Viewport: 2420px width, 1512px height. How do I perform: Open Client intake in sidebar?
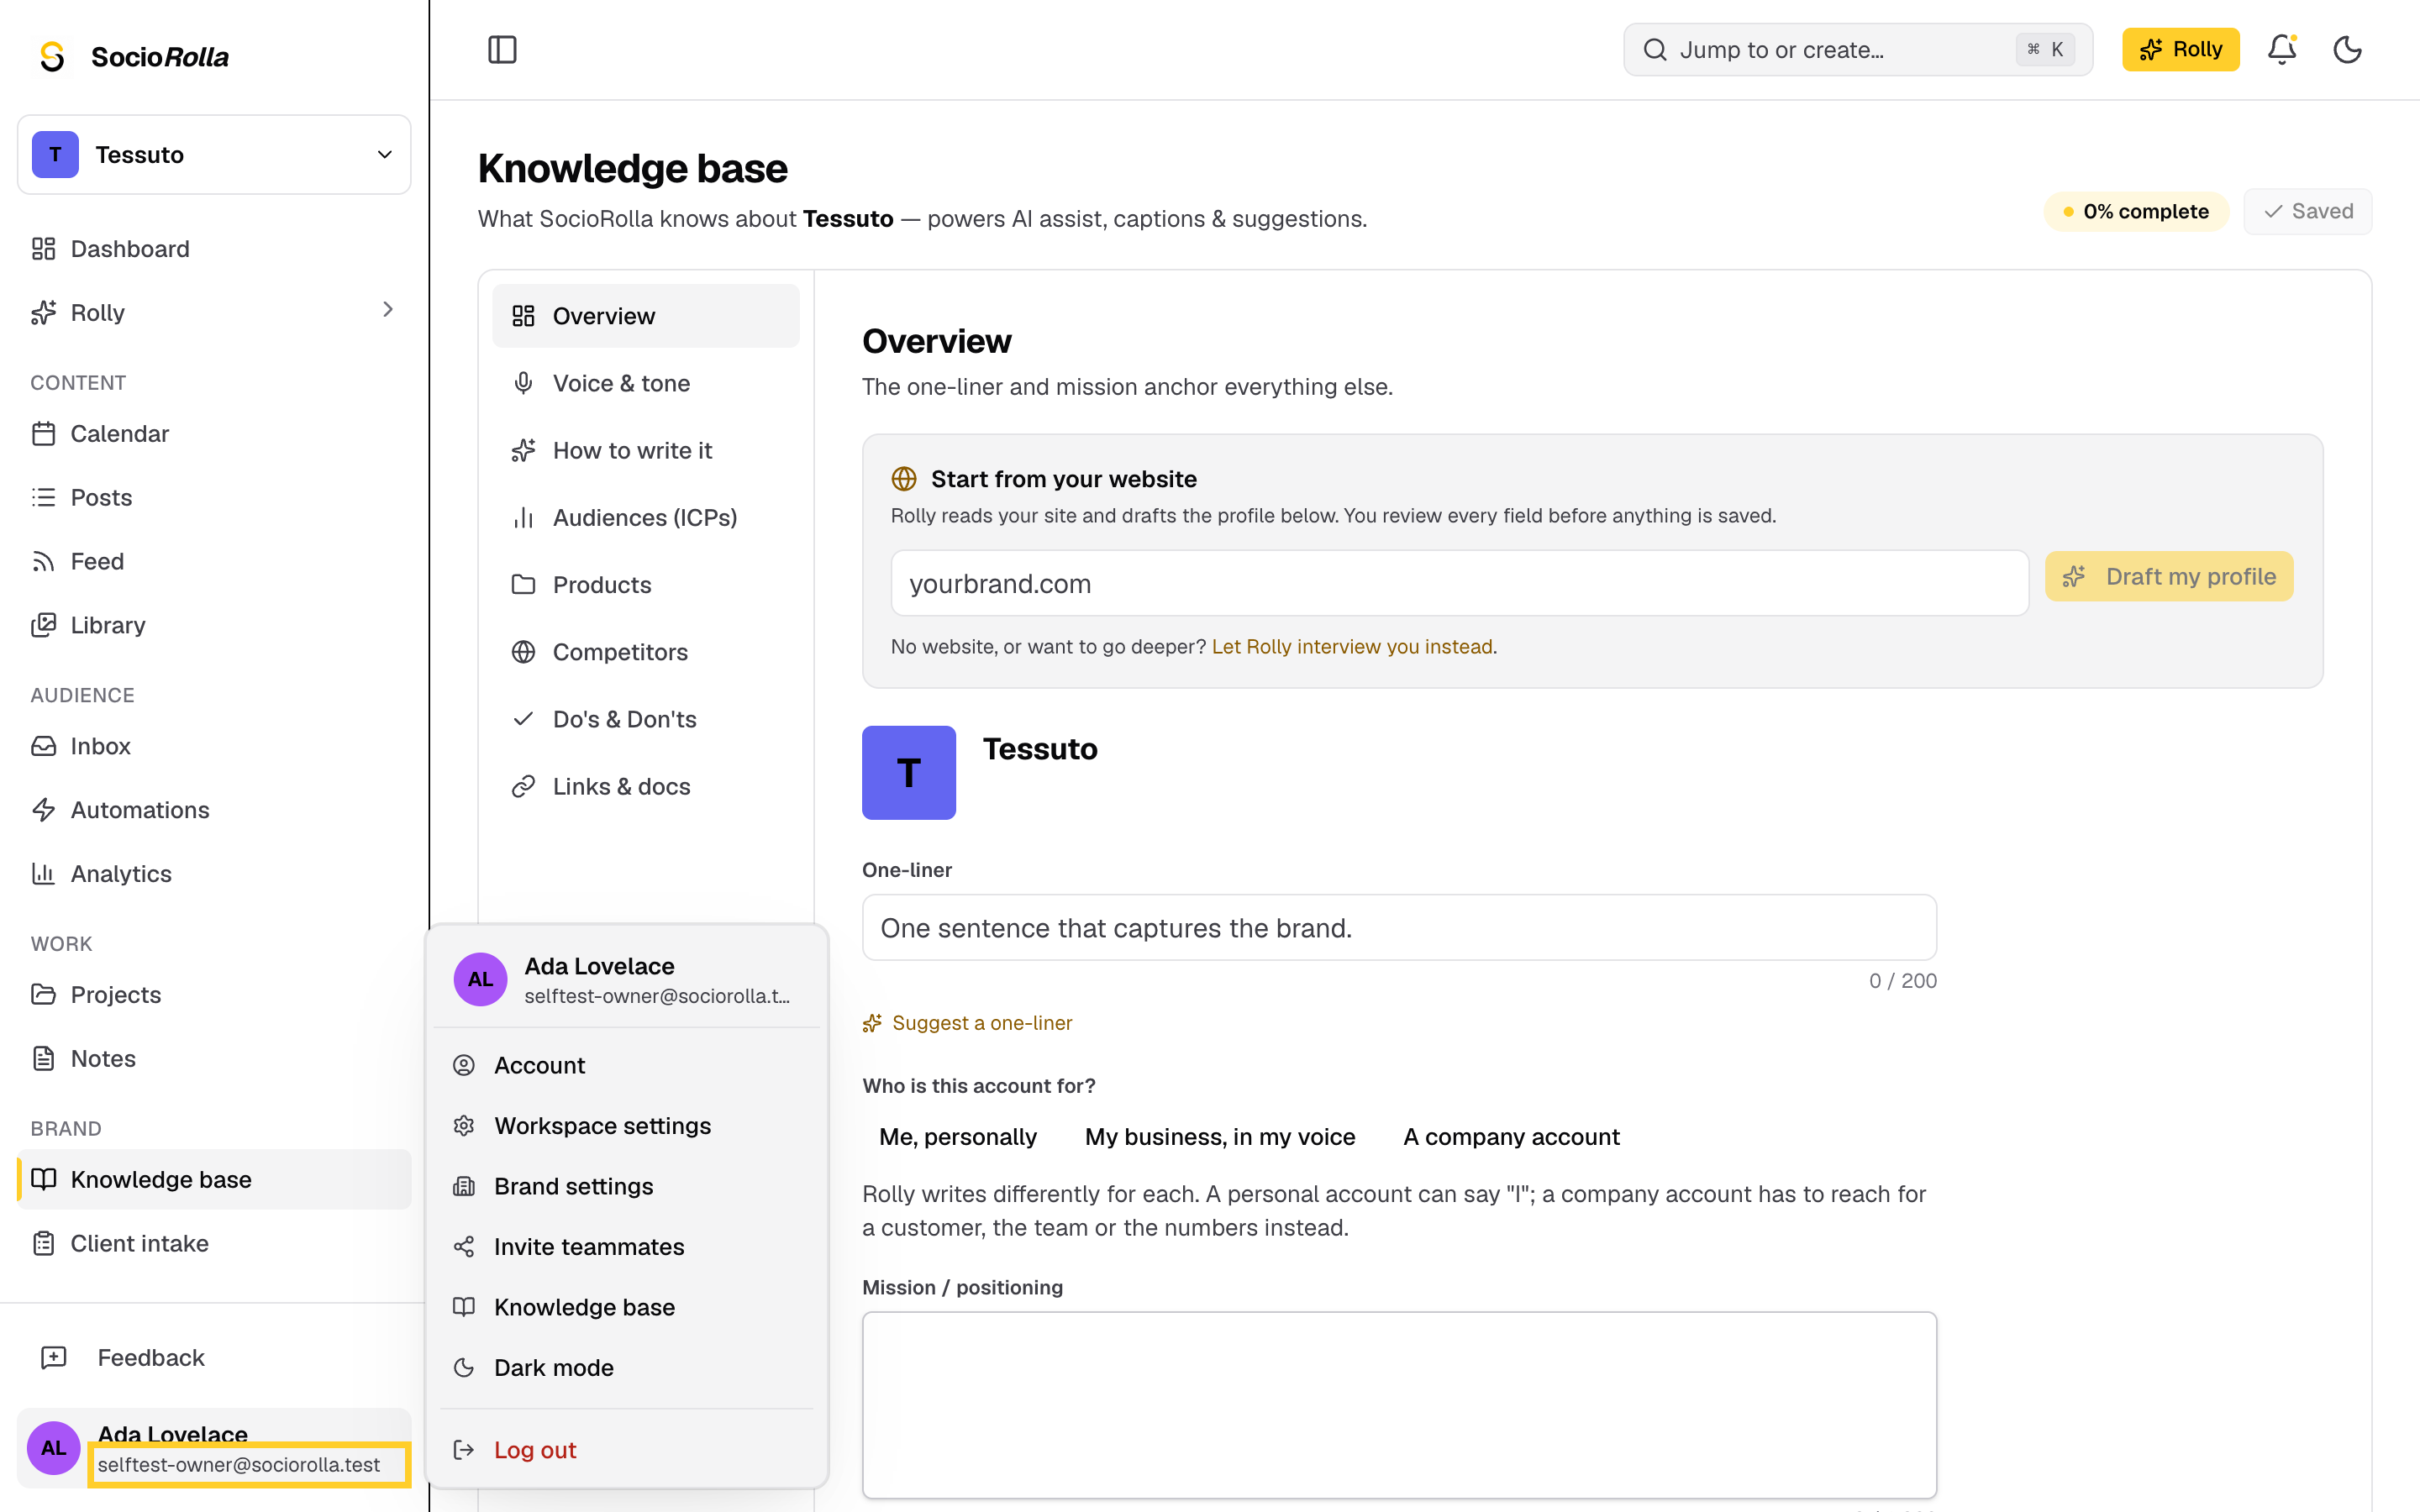214,1243
